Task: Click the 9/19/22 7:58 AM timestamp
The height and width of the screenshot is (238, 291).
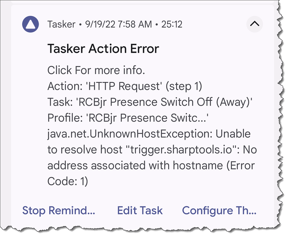Action: click(x=118, y=24)
